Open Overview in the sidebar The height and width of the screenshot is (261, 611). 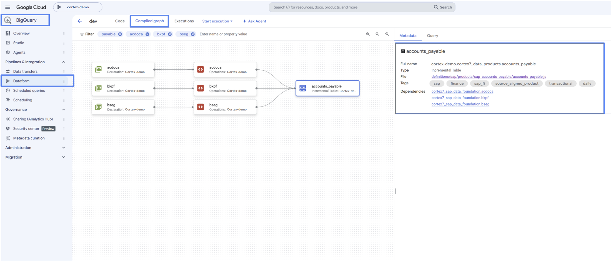coord(21,33)
